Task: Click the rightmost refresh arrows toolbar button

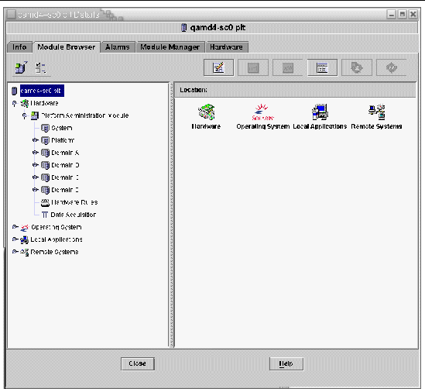Action: click(x=392, y=67)
